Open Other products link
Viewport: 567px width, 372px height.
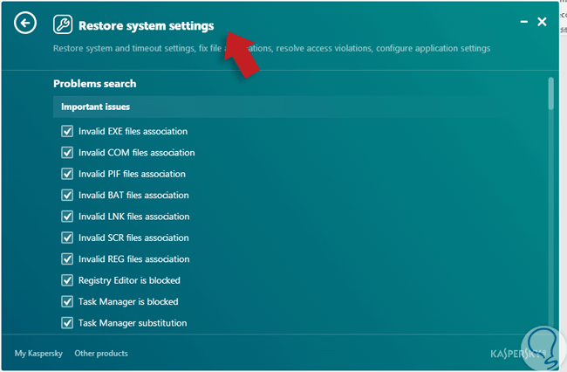(101, 354)
